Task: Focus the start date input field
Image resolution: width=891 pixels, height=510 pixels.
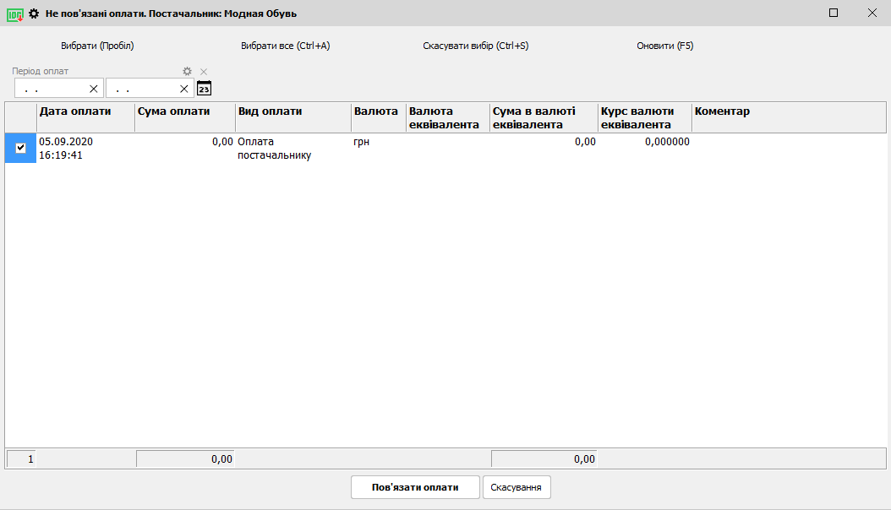Action: (x=52, y=89)
